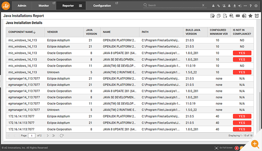Click the power logout icon
The width and height of the screenshot is (262, 151).
(256, 6)
